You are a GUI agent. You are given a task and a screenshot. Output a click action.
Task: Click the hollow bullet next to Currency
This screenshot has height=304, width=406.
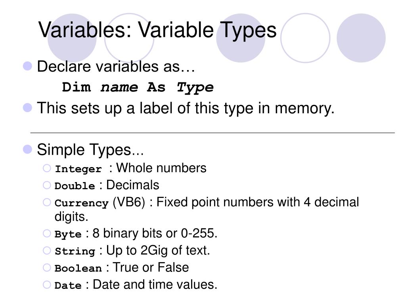47,202
